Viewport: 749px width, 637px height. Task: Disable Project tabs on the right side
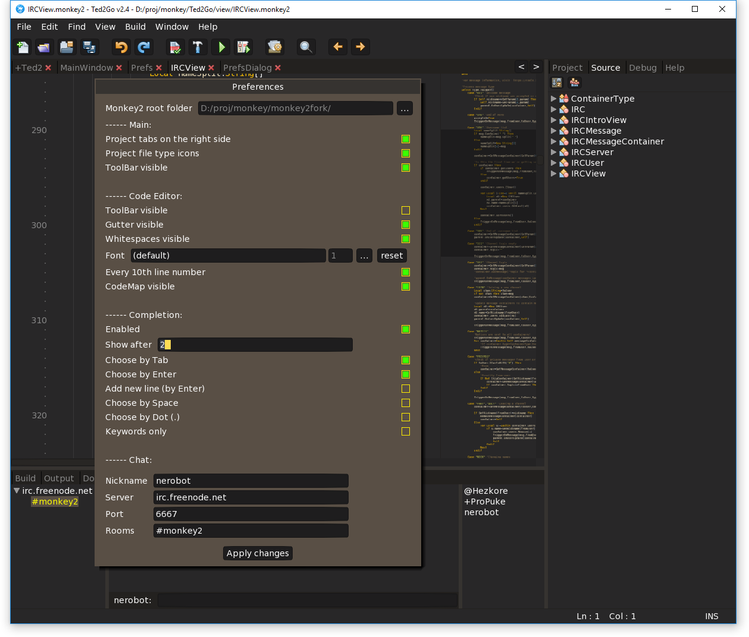(x=406, y=139)
